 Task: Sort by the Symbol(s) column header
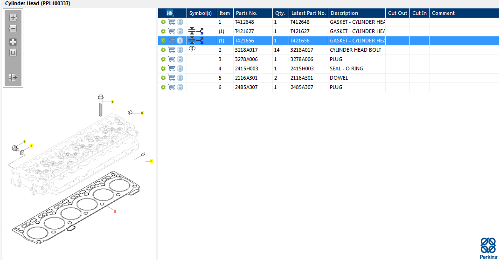(202, 13)
